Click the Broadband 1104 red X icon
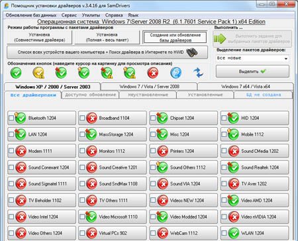Viewport: 298px width, 241px height. point(91,118)
